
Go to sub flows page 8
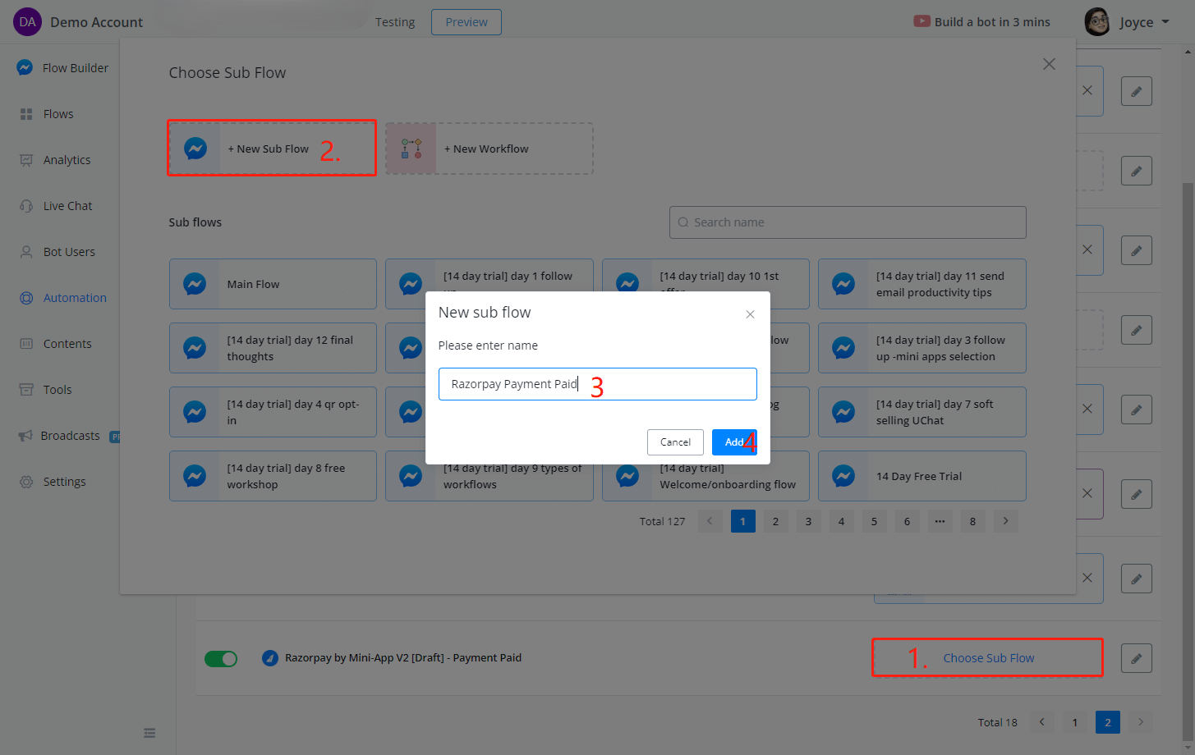(972, 521)
